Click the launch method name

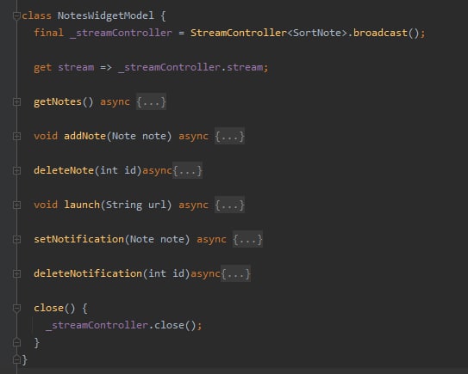click(x=82, y=205)
